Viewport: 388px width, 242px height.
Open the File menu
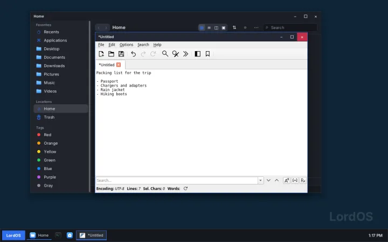point(101,45)
